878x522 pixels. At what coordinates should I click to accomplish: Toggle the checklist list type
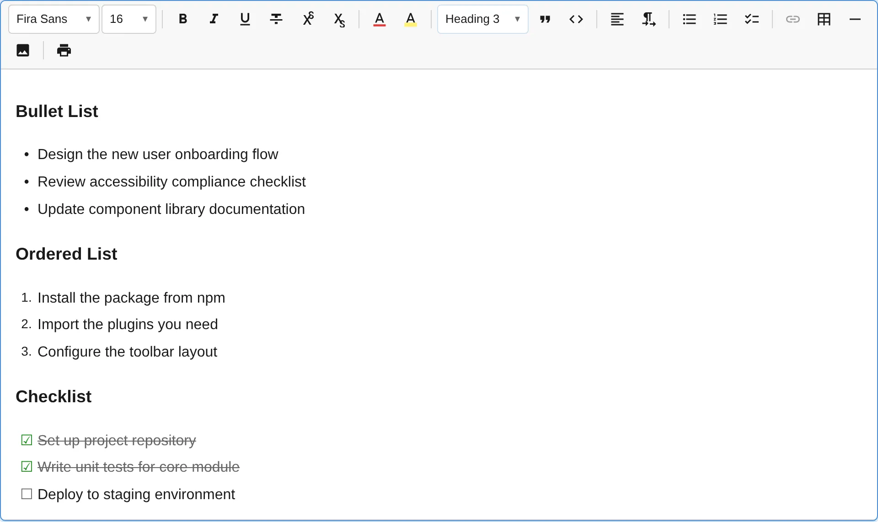point(752,19)
